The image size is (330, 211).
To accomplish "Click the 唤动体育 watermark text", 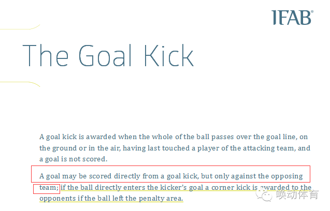I will coord(297,194).
